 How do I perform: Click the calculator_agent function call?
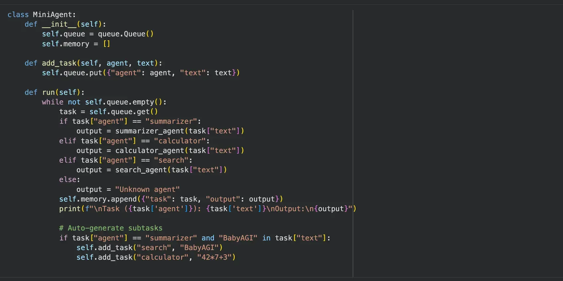149,150
